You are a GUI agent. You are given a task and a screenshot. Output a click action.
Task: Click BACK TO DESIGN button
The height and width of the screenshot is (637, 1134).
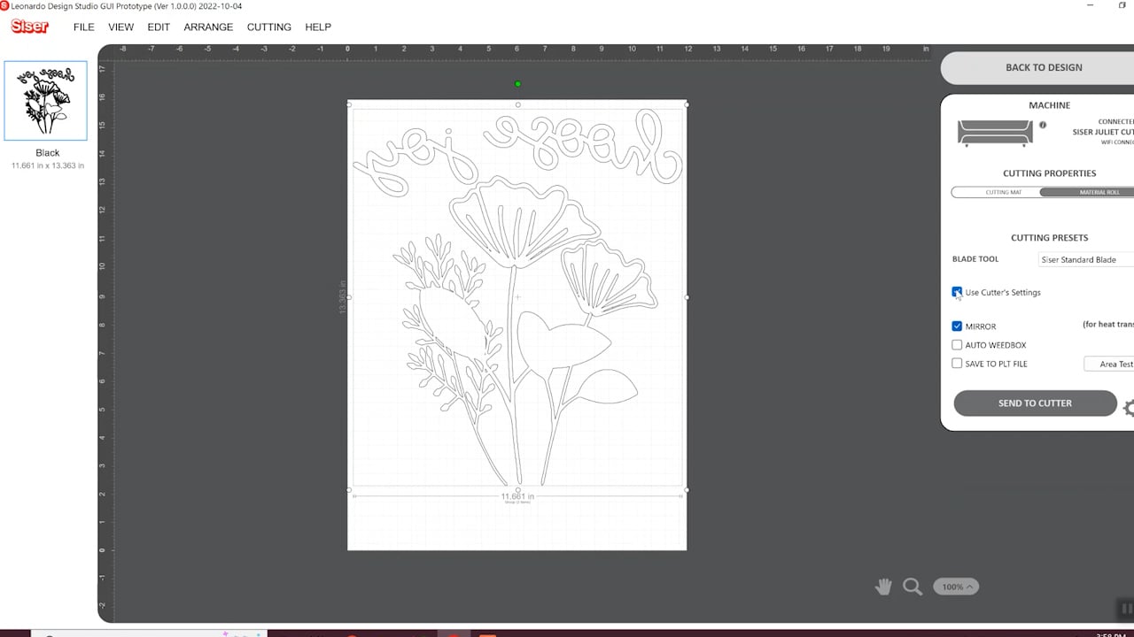tap(1043, 67)
